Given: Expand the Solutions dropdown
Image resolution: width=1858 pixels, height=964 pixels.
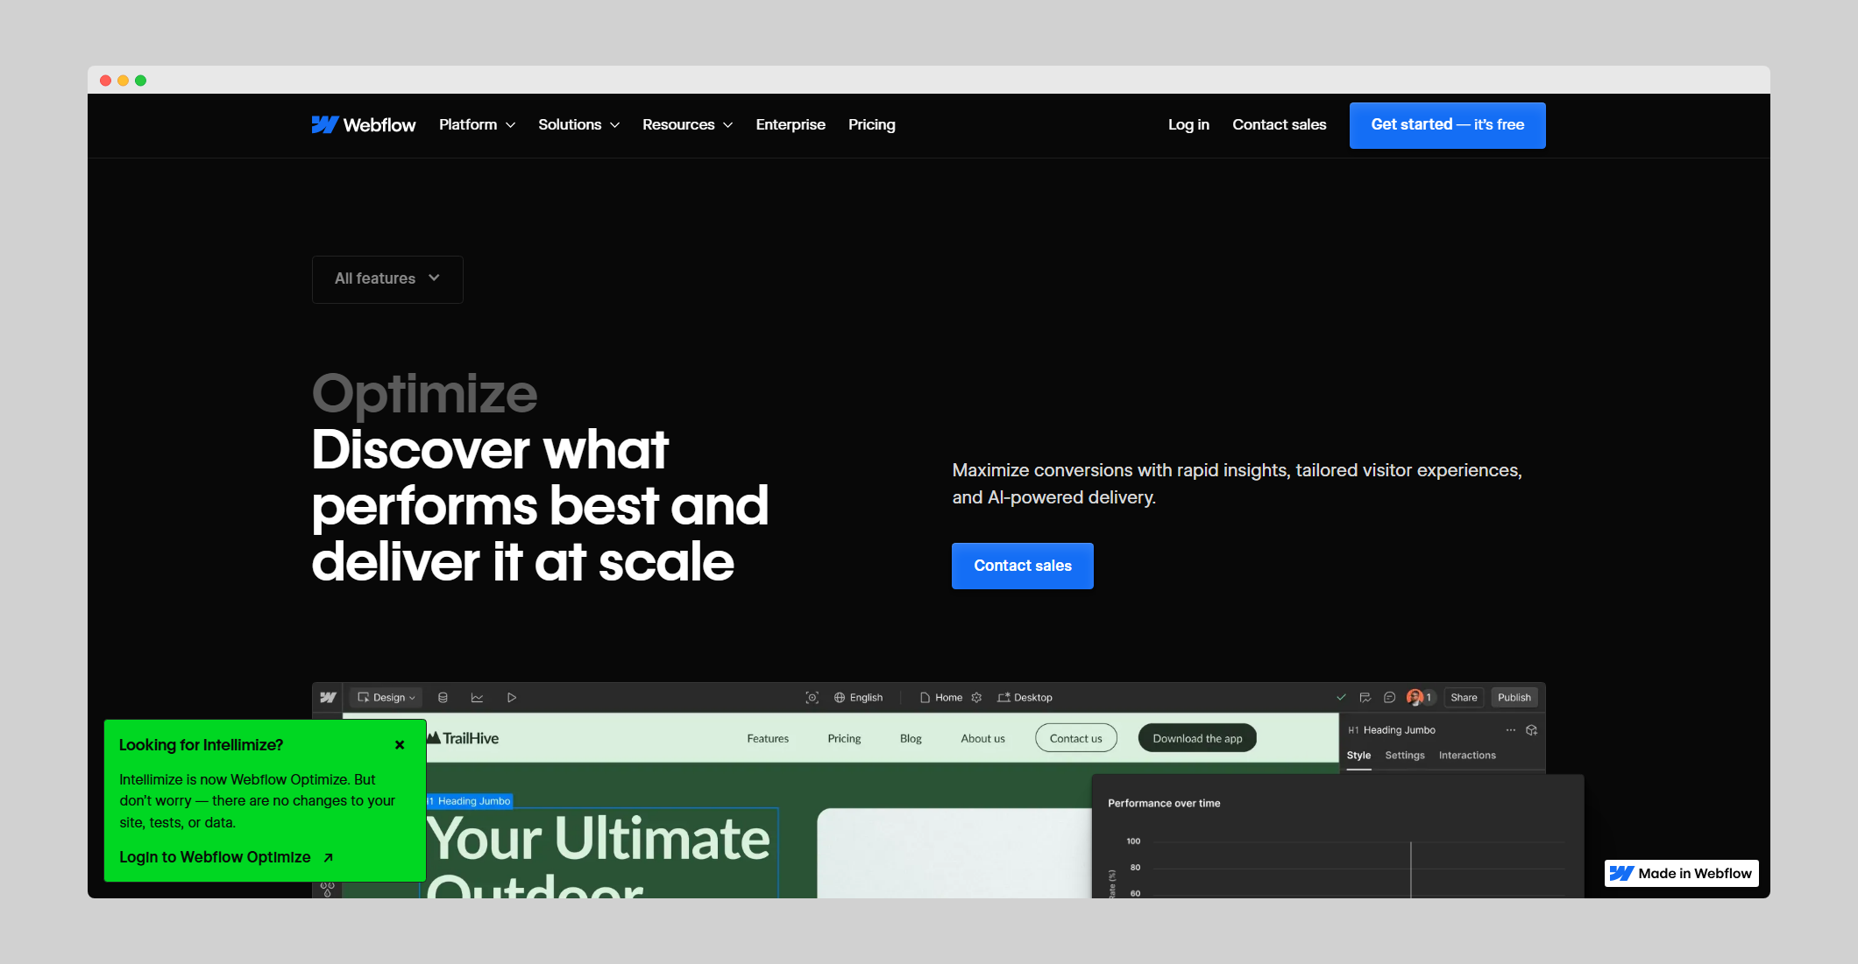Looking at the screenshot, I should (x=578, y=125).
